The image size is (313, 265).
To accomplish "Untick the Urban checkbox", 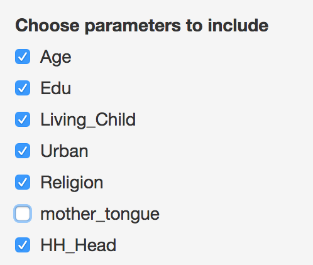I will (x=23, y=151).
